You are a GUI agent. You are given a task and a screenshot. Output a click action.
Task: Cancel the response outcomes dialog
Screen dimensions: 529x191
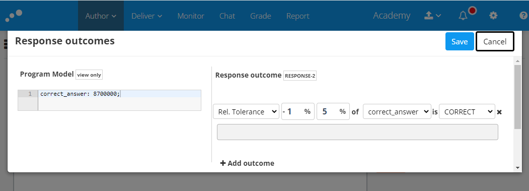coord(495,42)
